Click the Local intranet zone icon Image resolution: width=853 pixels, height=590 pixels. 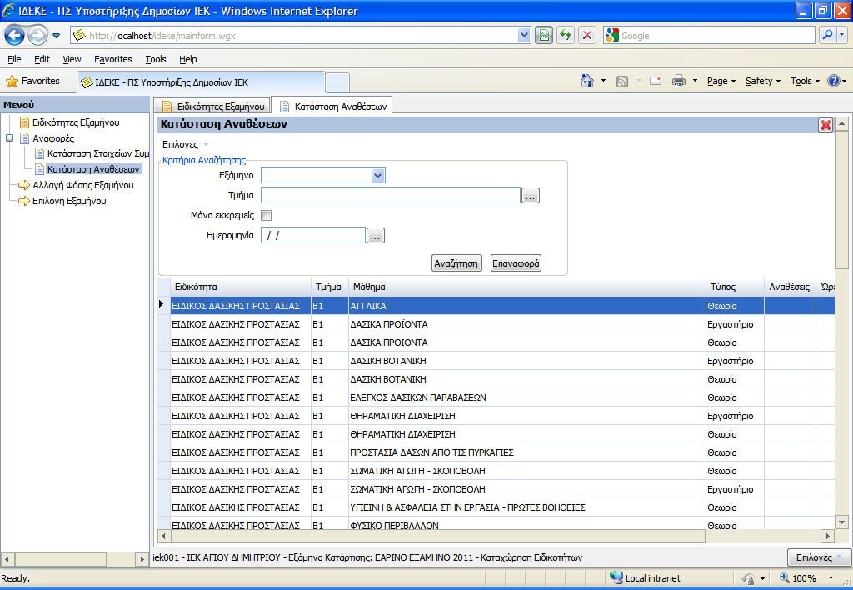tap(616, 577)
